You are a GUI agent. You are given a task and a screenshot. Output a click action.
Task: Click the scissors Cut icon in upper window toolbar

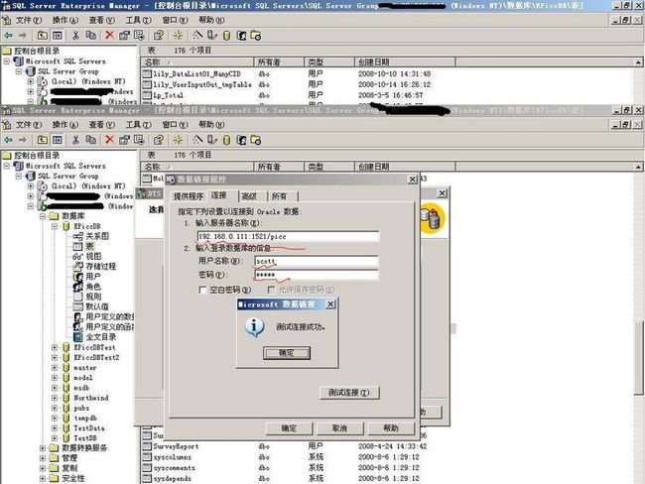click(x=75, y=36)
